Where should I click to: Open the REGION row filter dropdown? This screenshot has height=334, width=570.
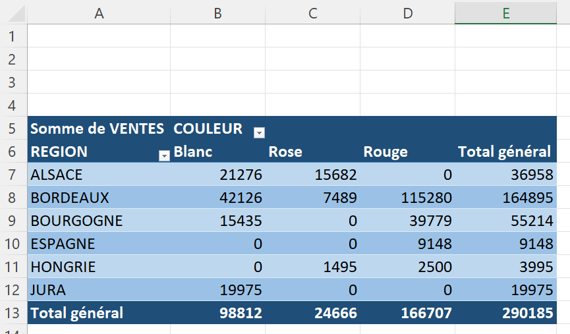pos(164,155)
